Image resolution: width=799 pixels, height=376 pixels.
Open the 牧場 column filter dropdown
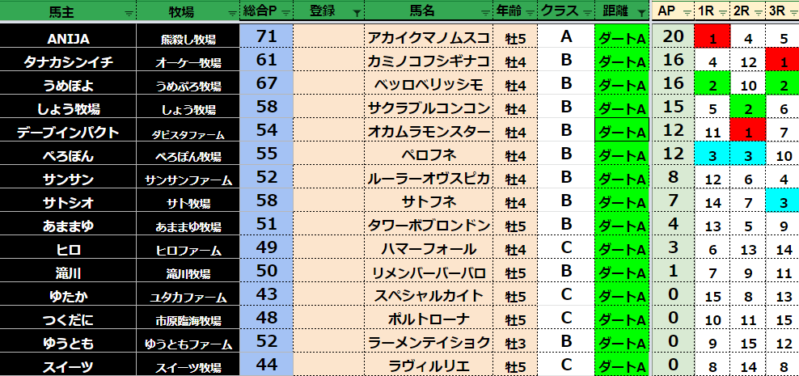(x=232, y=13)
